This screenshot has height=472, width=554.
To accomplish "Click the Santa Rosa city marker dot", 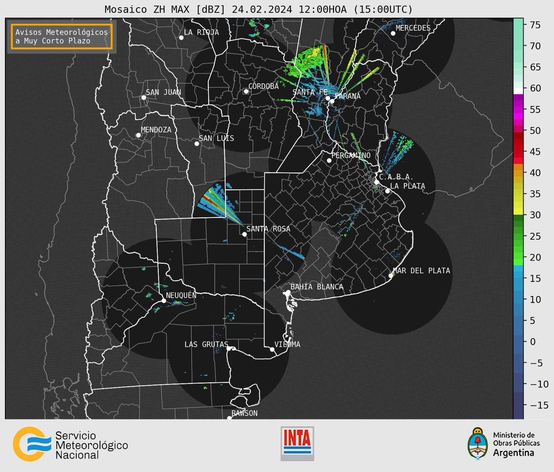I will (x=244, y=234).
